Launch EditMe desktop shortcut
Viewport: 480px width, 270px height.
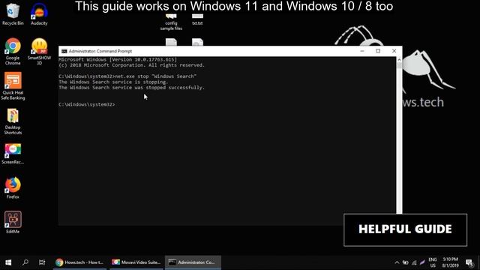13,223
